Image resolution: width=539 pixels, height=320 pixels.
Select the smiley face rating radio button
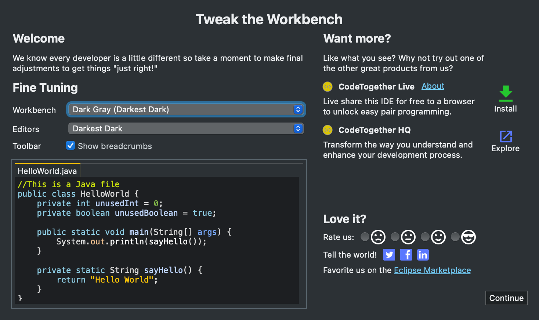click(x=425, y=237)
